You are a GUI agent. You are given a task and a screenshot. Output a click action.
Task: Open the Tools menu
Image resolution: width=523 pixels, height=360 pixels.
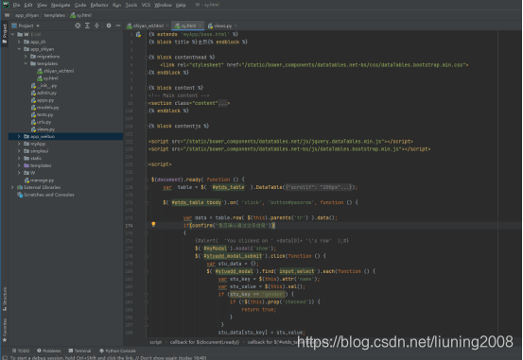tap(131, 5)
